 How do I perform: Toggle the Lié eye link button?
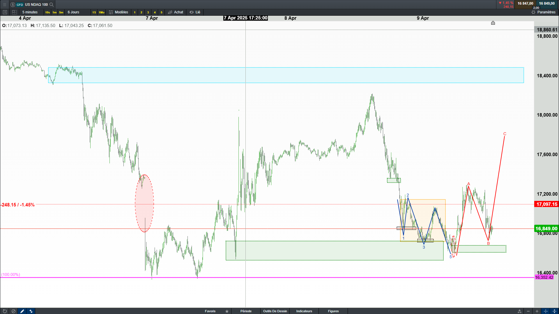coord(195,12)
